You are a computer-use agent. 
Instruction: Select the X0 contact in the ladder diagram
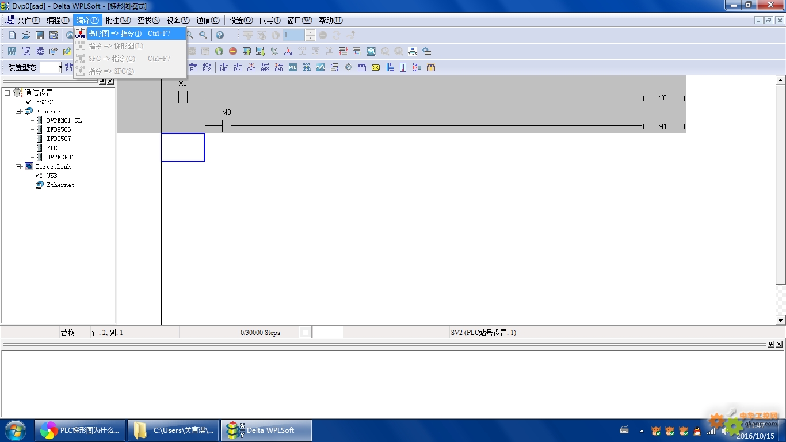(183, 98)
